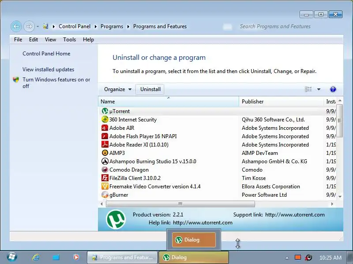Screen dimensions: 353x264
Task: Open the View menu
Action: [50, 40]
